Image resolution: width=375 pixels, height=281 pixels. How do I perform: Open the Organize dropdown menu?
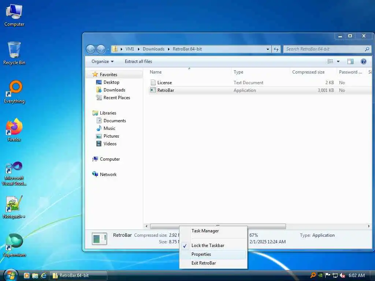tap(103, 61)
